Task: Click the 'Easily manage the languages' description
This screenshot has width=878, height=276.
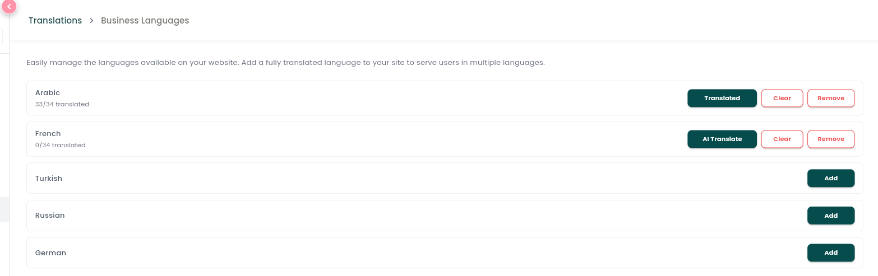Action: tap(285, 62)
